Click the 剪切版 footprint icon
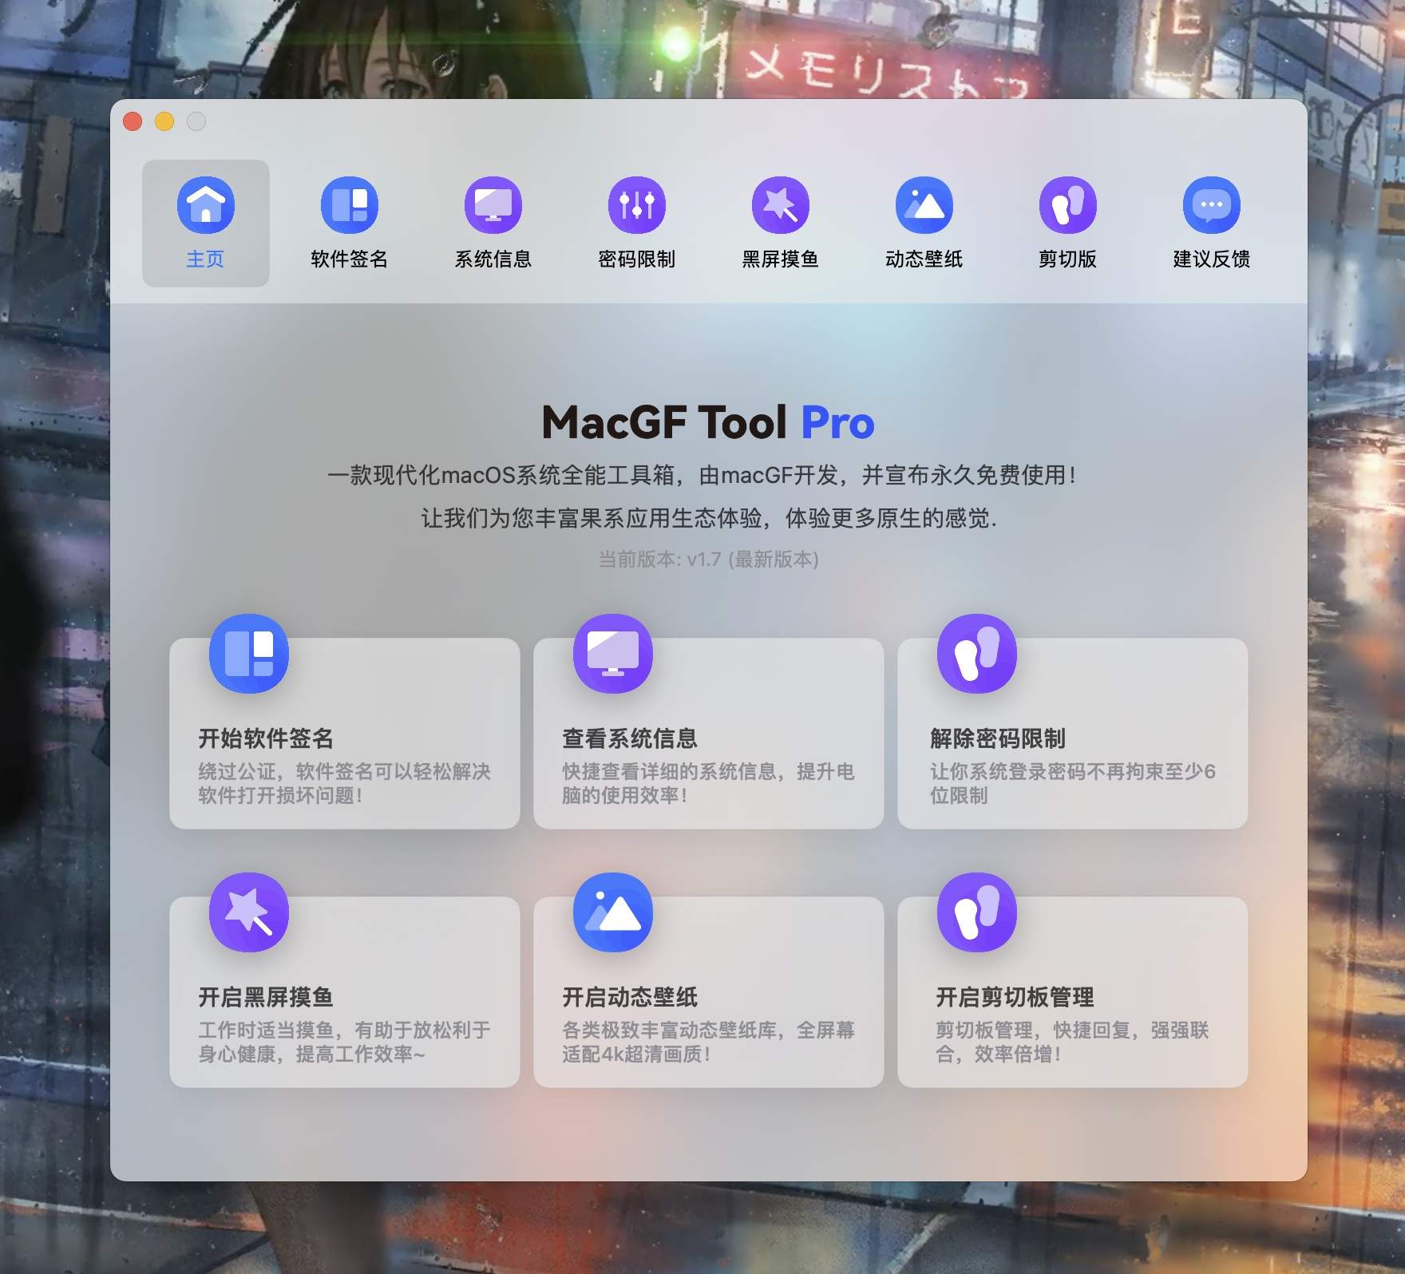Image resolution: width=1405 pixels, height=1274 pixels. [x=1067, y=205]
